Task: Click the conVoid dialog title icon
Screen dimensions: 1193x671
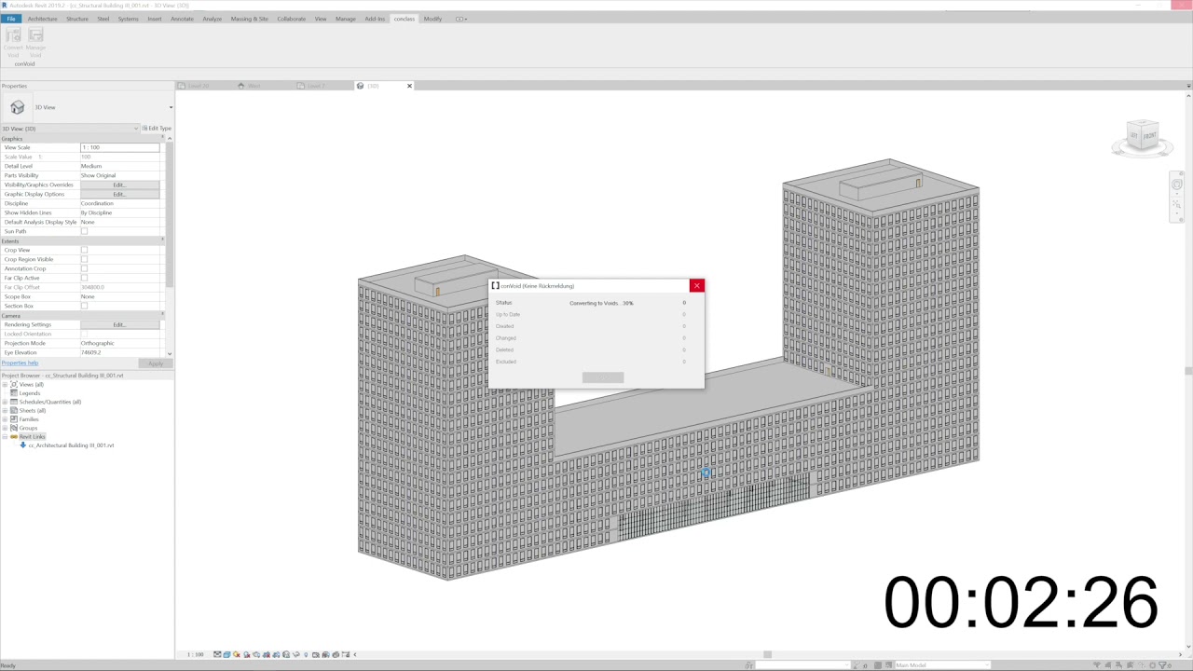Action: (x=495, y=286)
